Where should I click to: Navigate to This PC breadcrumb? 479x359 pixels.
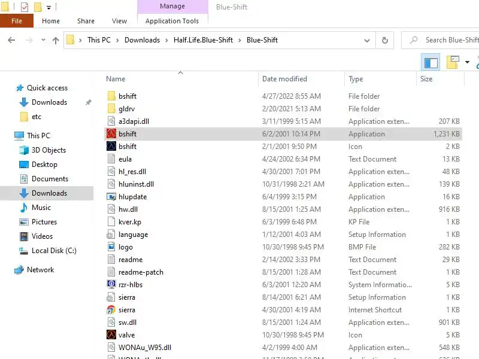[99, 40]
